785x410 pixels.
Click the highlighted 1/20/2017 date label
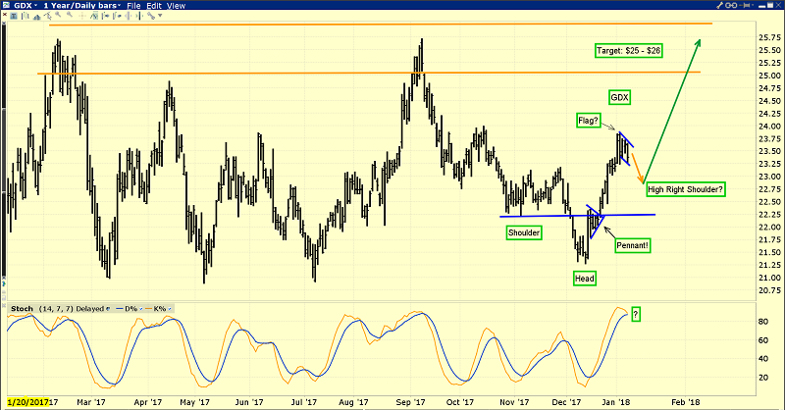pos(26,402)
